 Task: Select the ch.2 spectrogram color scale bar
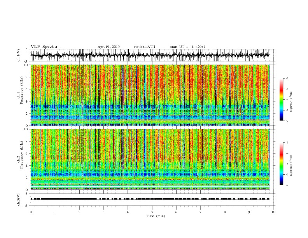point(281,164)
